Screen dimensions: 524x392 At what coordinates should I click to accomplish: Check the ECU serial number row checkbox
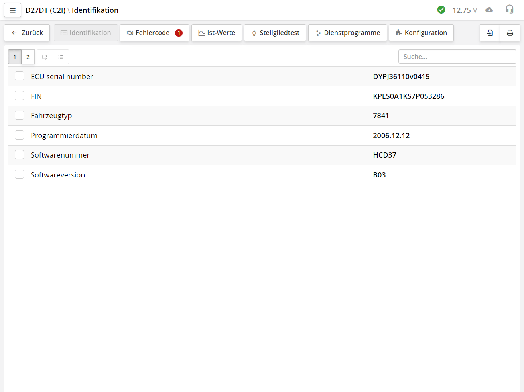[x=19, y=76]
